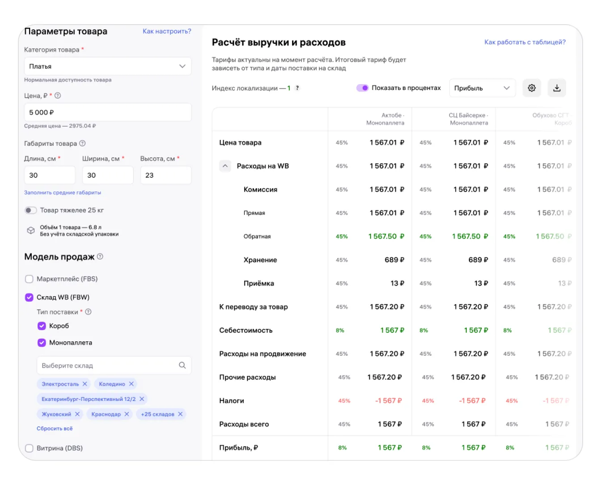This screenshot has height=485, width=601.
Task: Click help icon beside Цена field
Action: point(58,96)
